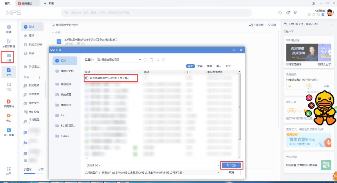Screen dimensions: 337x183
Task: Open settings via the gear icon
Action: [288, 13]
